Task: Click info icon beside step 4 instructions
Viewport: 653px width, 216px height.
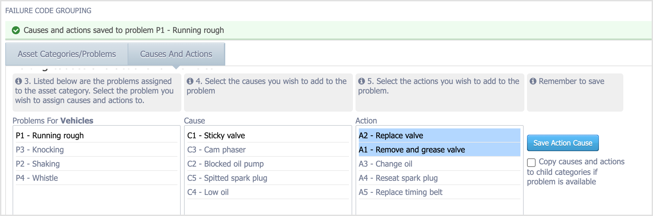Action: 190,81
